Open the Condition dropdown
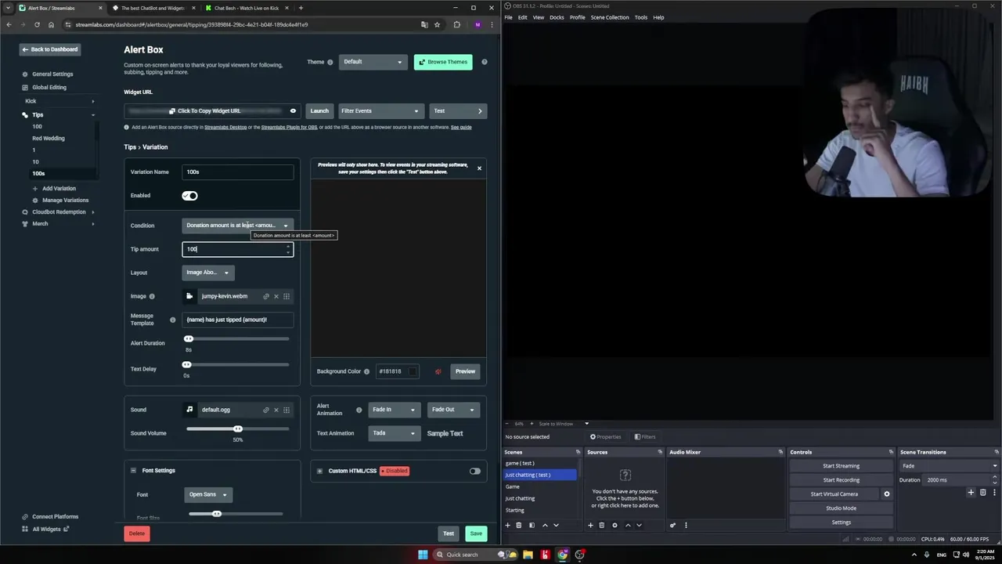The height and width of the screenshot is (564, 1002). pos(238,226)
